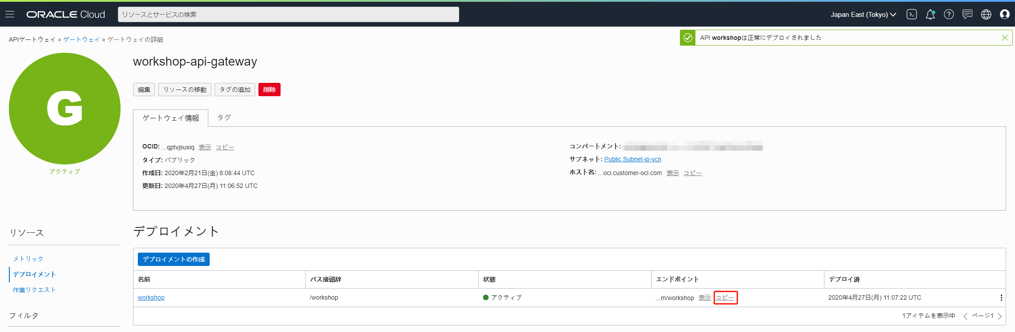The height and width of the screenshot is (332, 1015).
Task: Go to next page of deployments
Action: tap(999, 316)
